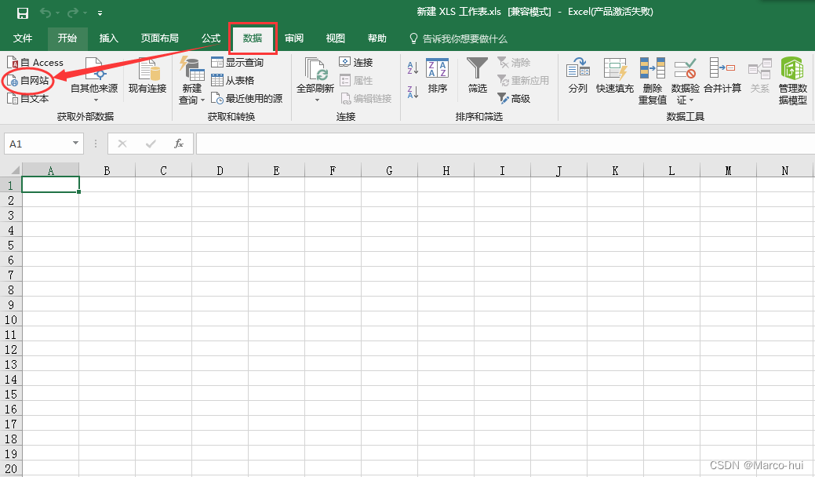Click the Redo arrow icon
The height and width of the screenshot is (477, 815).
tap(73, 13)
